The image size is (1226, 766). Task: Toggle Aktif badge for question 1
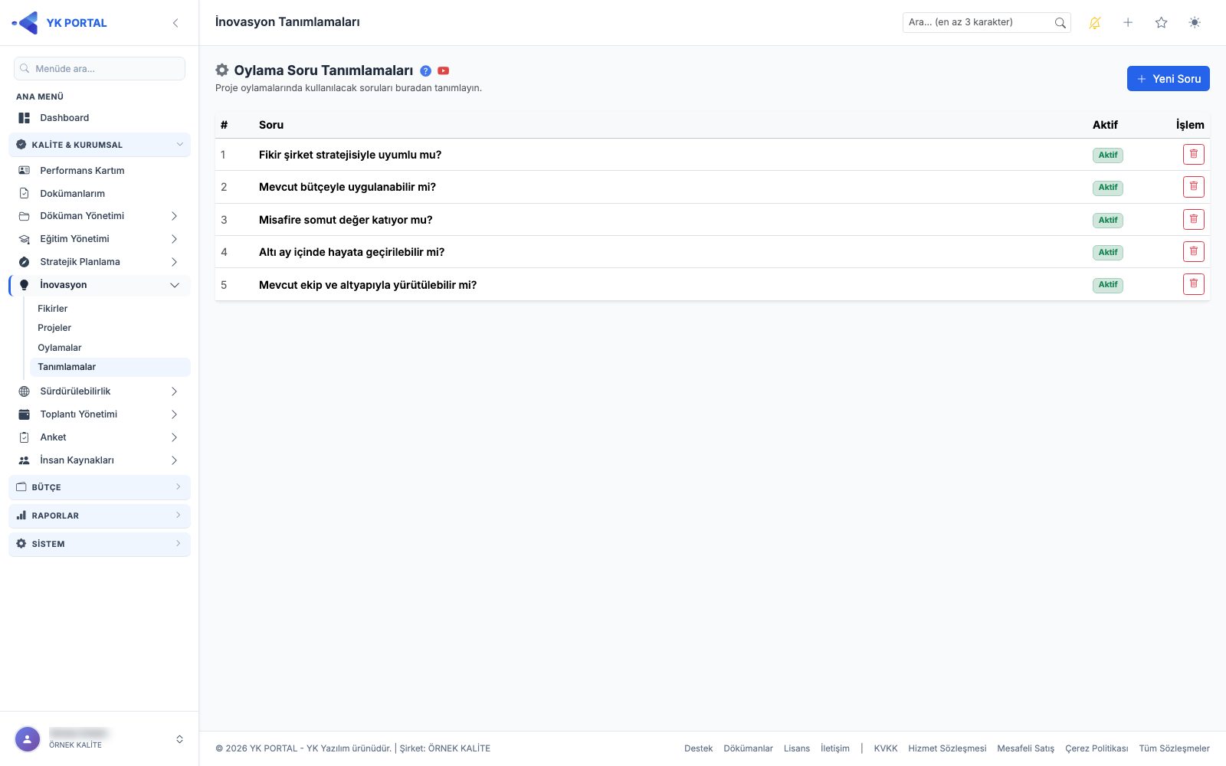point(1107,155)
